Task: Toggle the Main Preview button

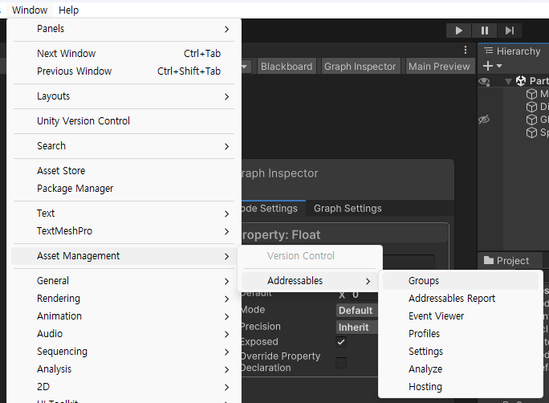Action: pyautogui.click(x=439, y=66)
